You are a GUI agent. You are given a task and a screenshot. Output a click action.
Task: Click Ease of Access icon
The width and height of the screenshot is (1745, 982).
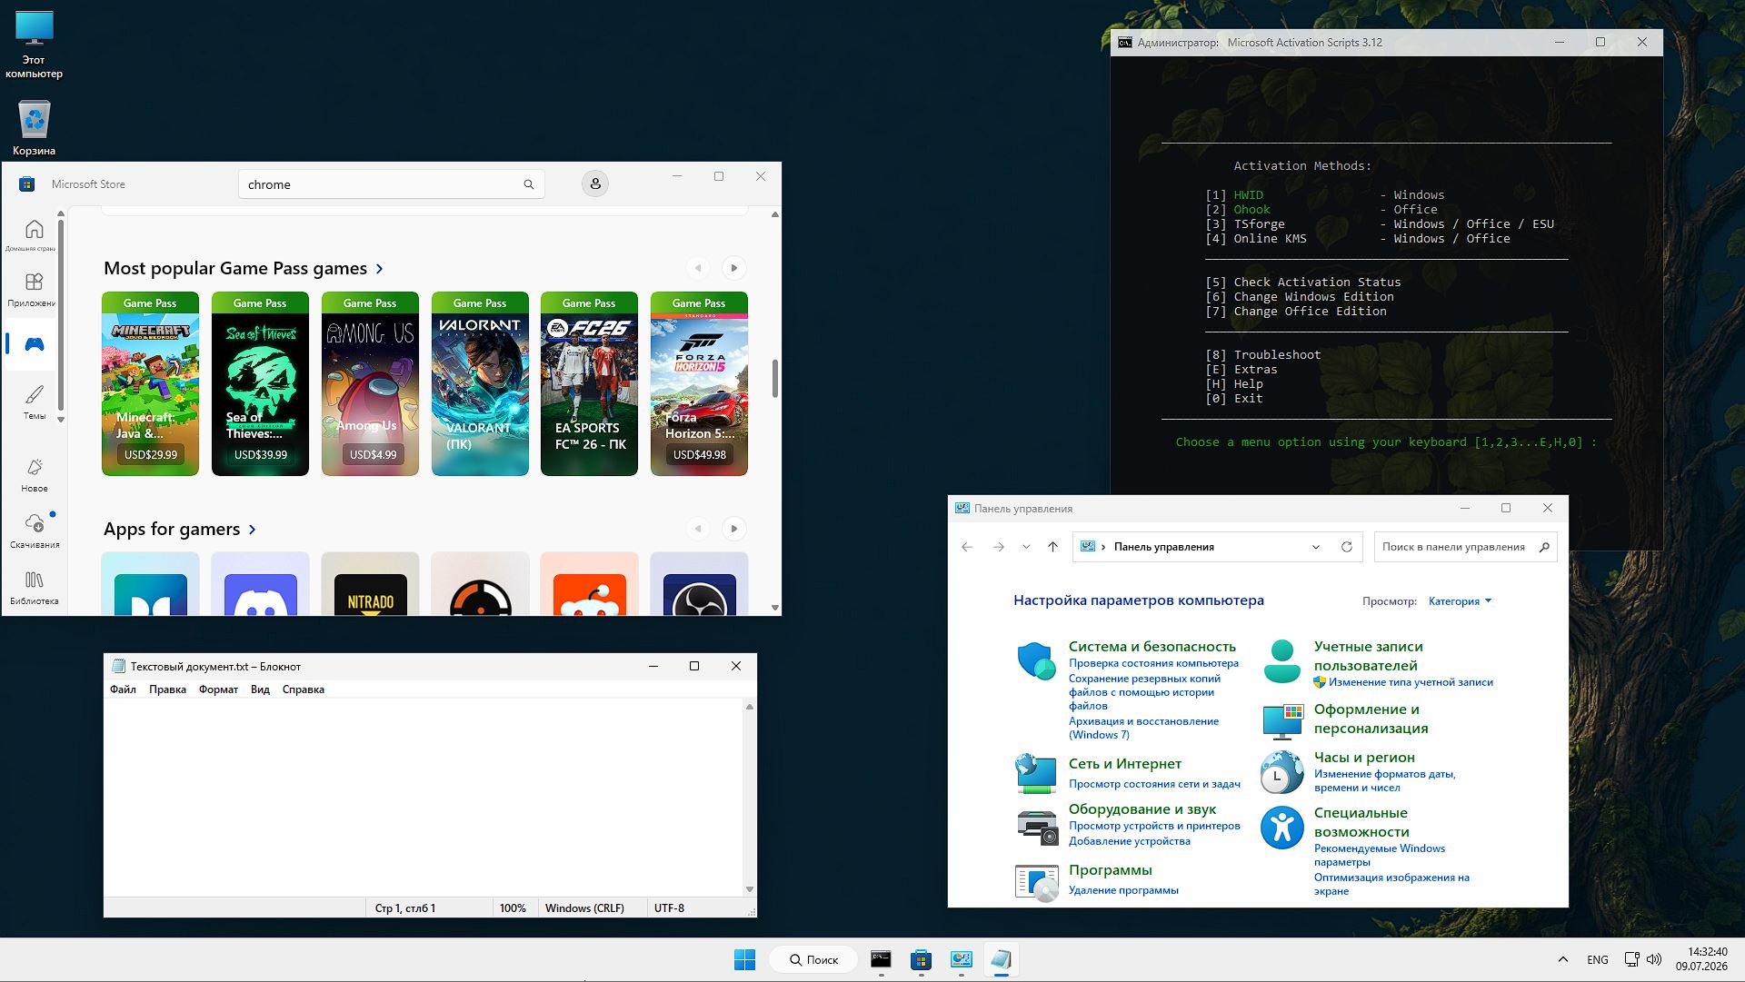(1282, 828)
